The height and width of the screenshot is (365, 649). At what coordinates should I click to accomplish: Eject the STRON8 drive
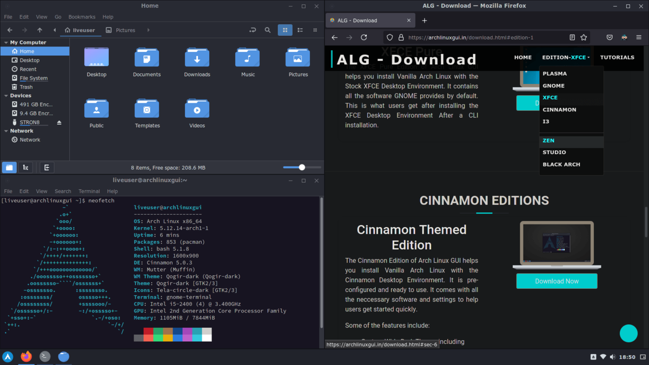(x=59, y=123)
